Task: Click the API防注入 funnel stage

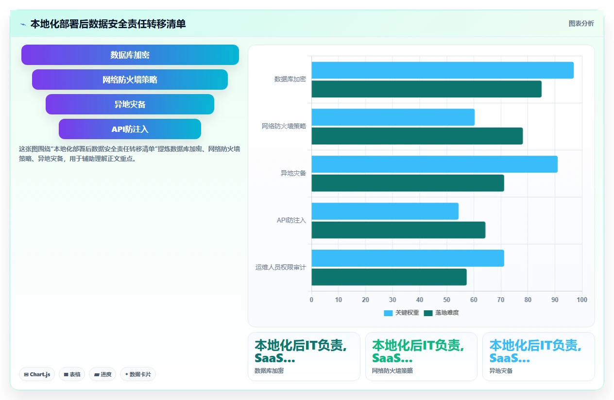Action: [130, 129]
